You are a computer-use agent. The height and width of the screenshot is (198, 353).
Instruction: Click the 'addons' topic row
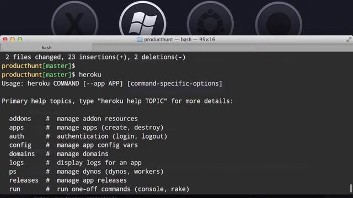73,119
